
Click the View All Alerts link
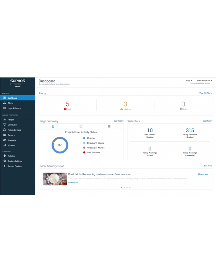coord(206,93)
